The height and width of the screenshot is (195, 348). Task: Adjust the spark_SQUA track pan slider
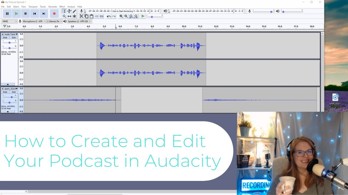point(10,102)
